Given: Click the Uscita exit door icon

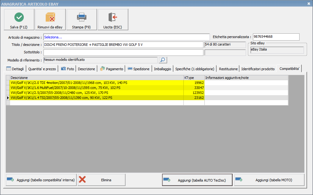Looking at the screenshot, I should click(x=113, y=17).
